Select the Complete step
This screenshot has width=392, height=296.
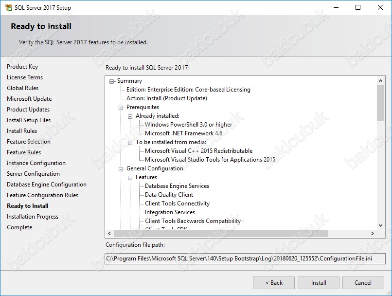click(x=19, y=227)
